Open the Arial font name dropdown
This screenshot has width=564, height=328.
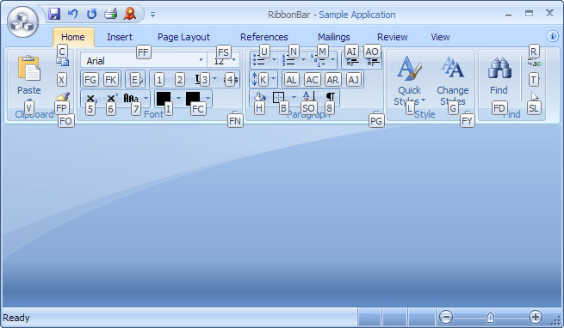201,60
